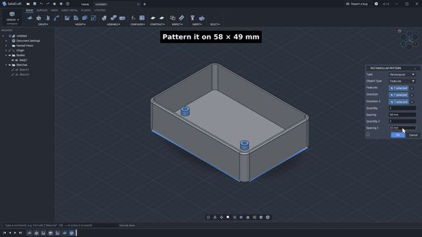Expand the Named Views tree node
422x237 pixels.
6,45
